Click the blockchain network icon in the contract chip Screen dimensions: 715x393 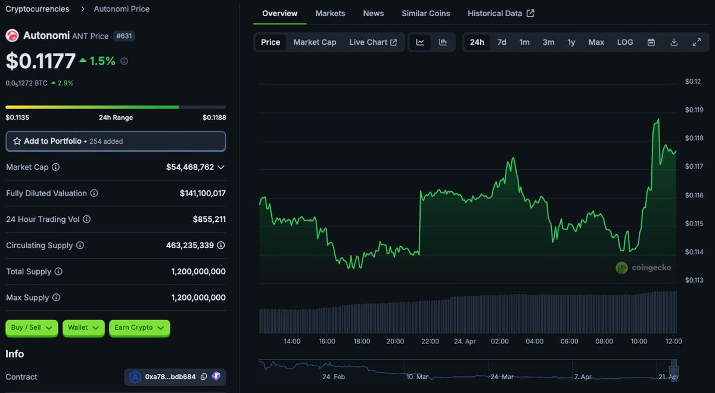coord(135,377)
